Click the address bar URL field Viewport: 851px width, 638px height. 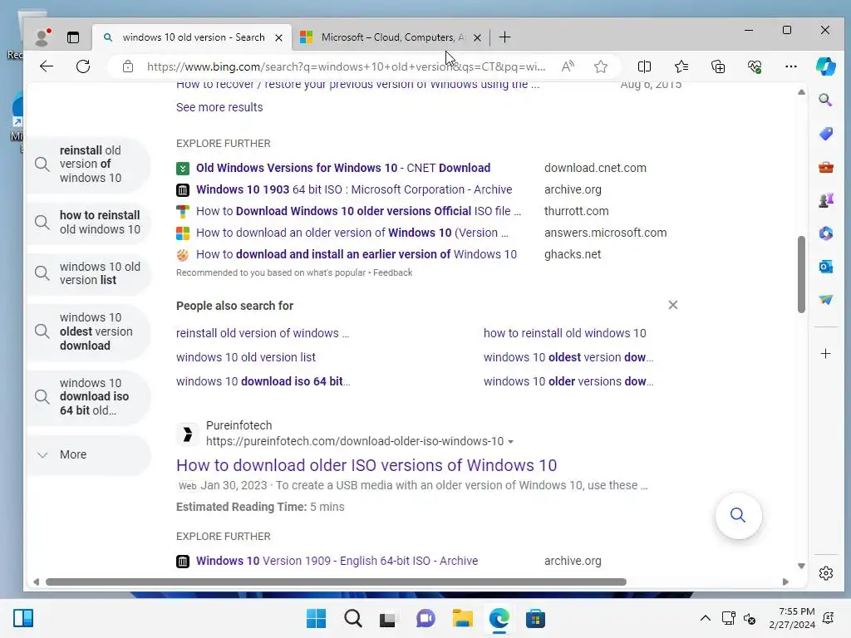(346, 66)
